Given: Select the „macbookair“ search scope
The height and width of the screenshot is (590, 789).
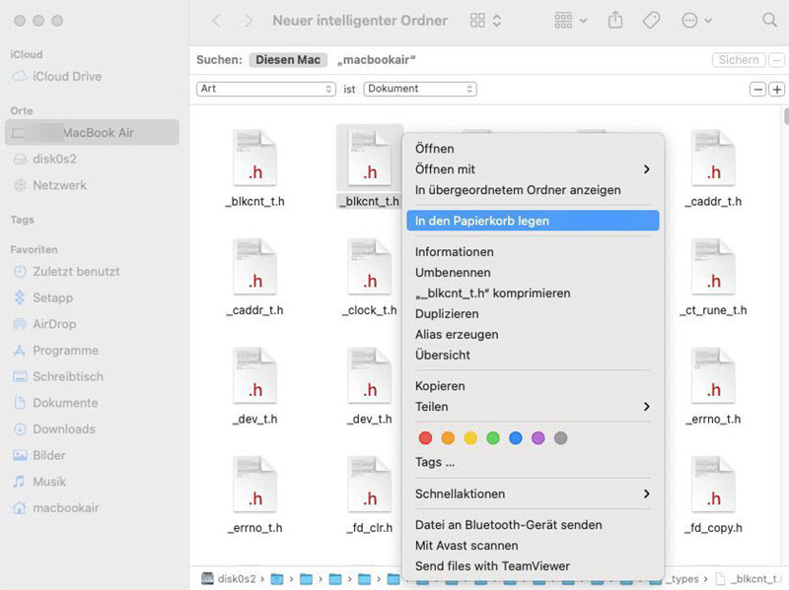Looking at the screenshot, I should pyautogui.click(x=377, y=60).
